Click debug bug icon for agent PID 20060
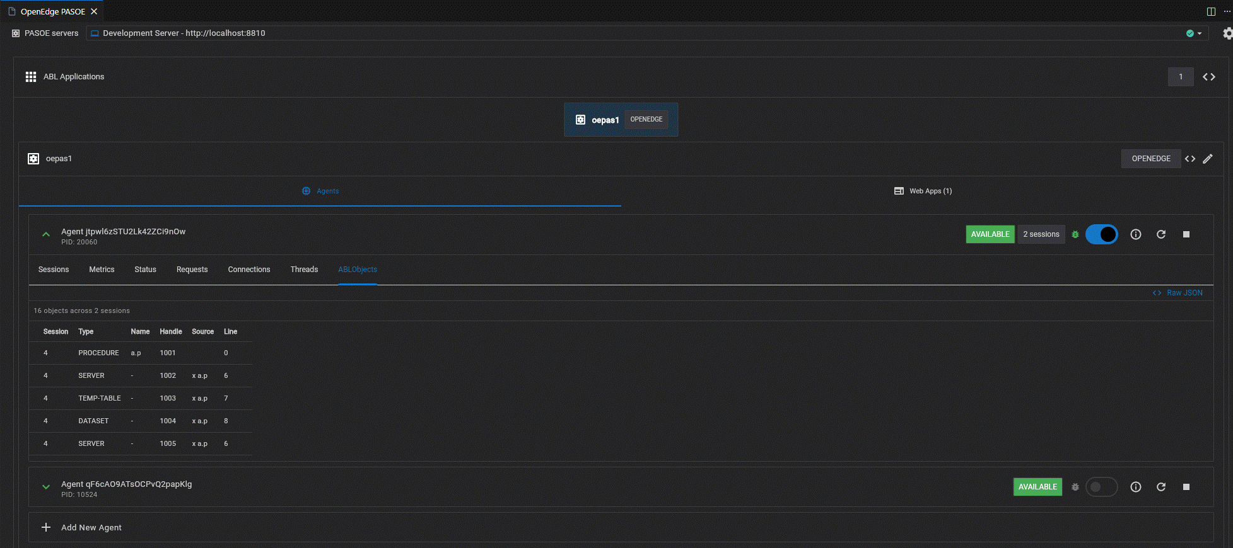The image size is (1233, 548). pyautogui.click(x=1075, y=234)
